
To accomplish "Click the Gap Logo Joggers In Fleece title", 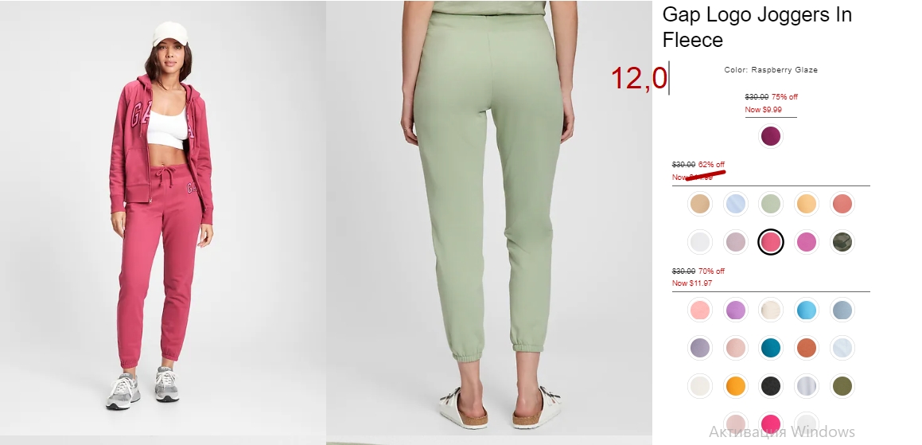I will click(757, 27).
